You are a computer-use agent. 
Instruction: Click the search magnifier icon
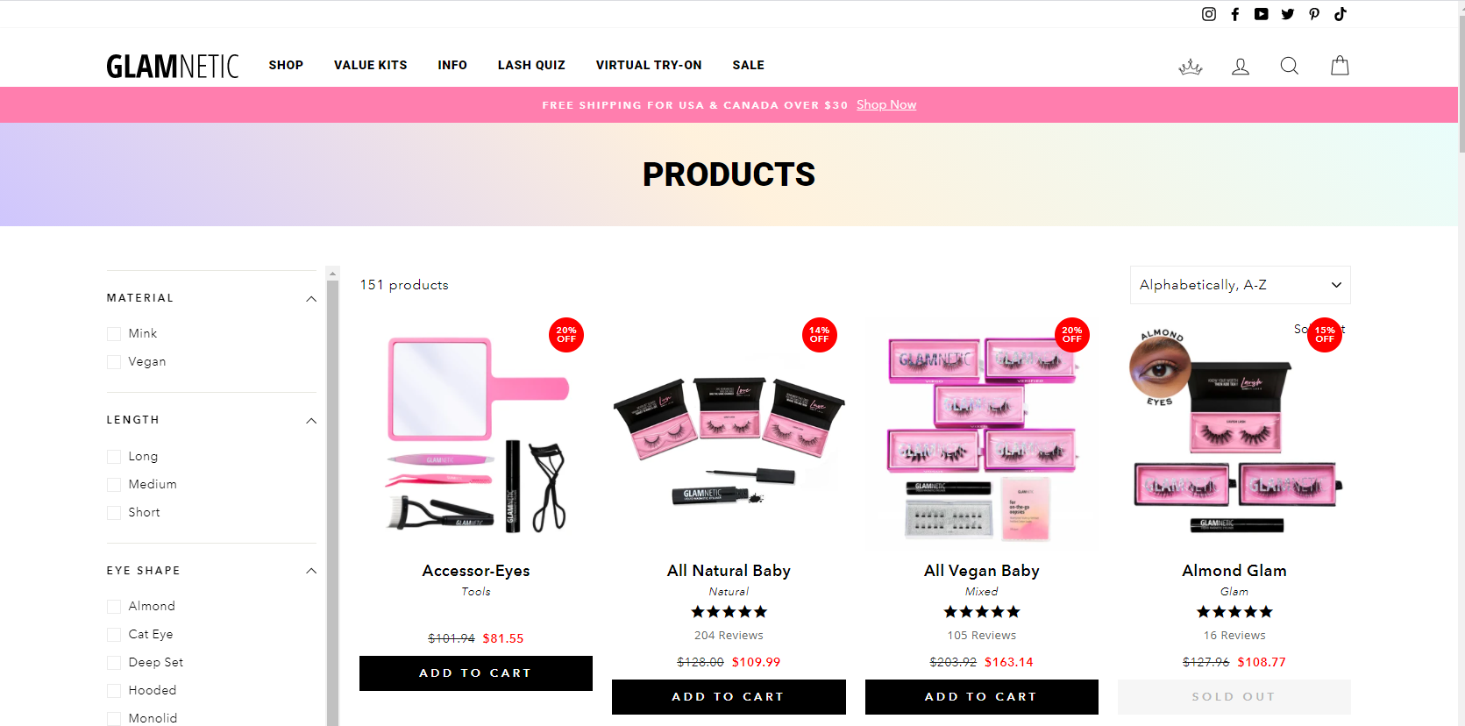pos(1290,66)
